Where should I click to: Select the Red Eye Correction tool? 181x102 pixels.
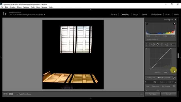tap(158, 44)
